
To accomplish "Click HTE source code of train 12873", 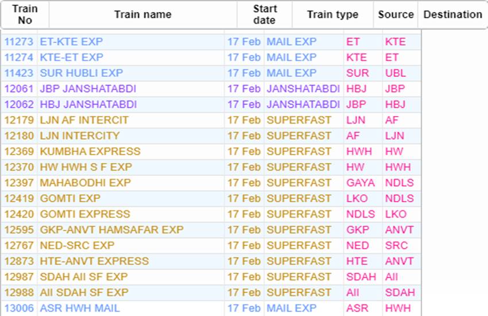I will [357, 261].
